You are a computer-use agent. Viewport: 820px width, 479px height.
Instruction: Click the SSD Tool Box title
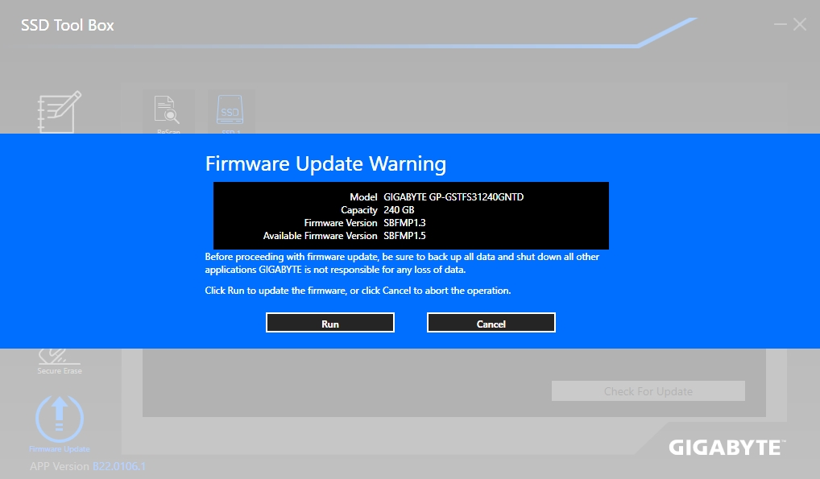[68, 25]
